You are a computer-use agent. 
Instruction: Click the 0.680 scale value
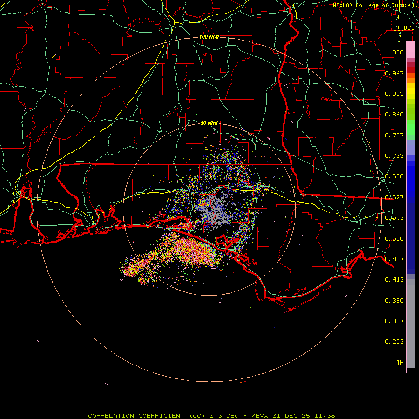[394, 176]
